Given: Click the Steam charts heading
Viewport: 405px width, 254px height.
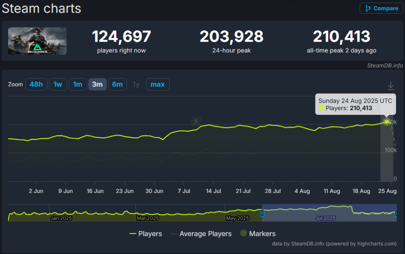Looking at the screenshot, I should (x=42, y=8).
